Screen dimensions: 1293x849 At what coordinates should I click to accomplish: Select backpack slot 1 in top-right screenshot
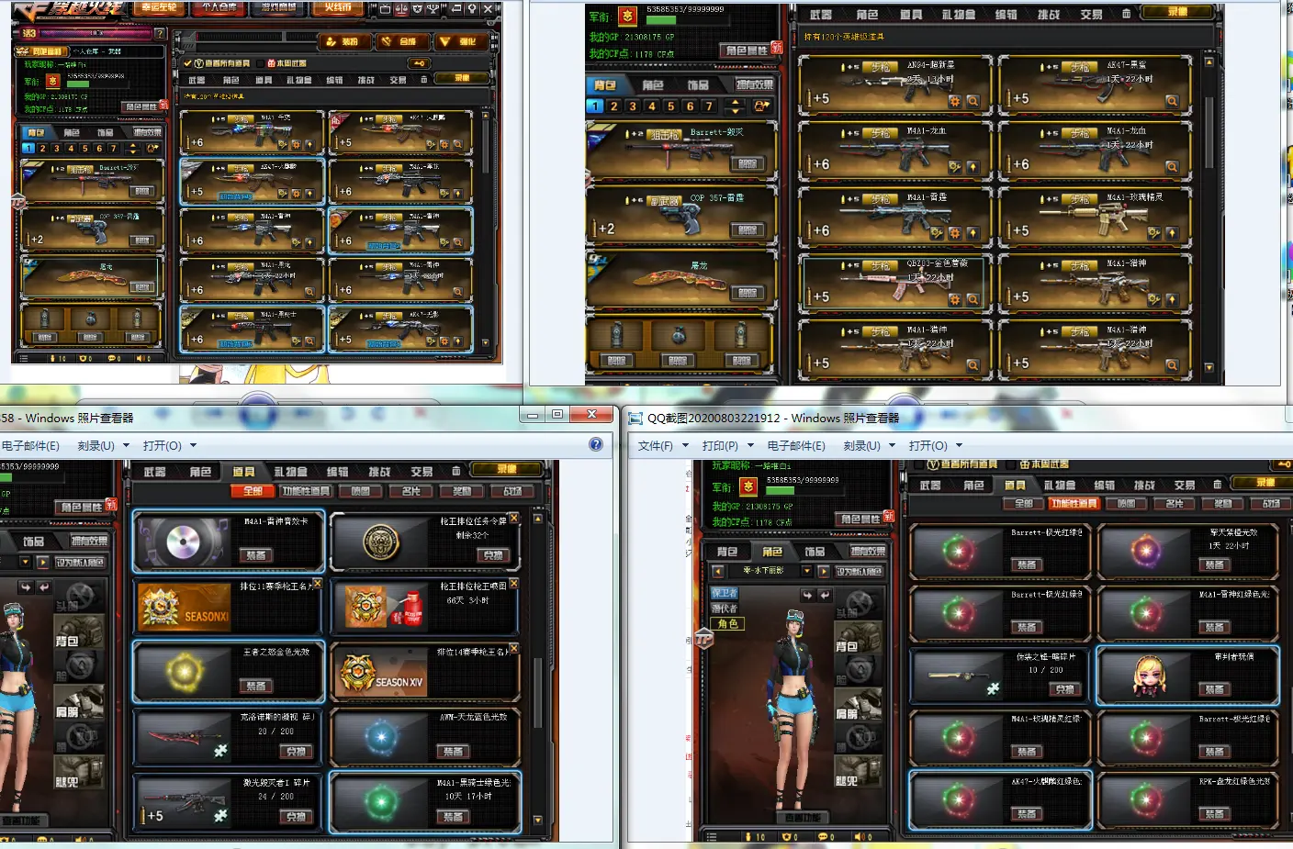pos(595,106)
